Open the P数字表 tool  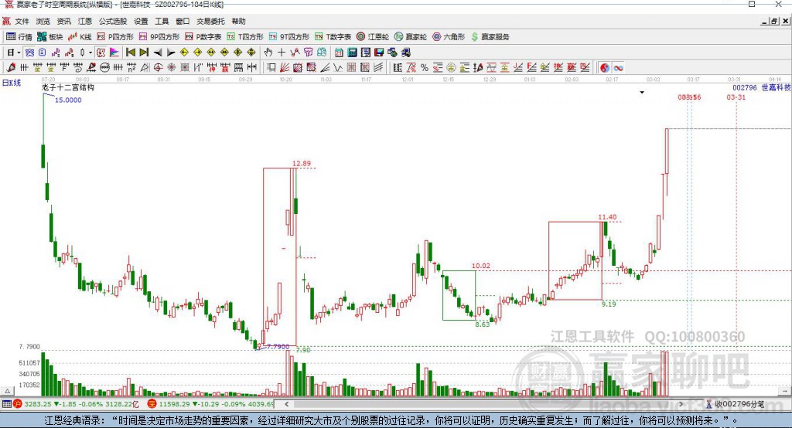[203, 37]
